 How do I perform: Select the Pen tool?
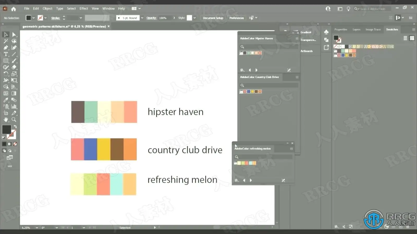click(6, 48)
